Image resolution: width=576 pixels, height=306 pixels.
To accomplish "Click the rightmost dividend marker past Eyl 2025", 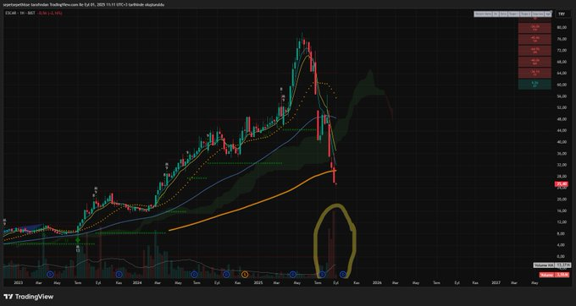I will [x=343, y=274].
